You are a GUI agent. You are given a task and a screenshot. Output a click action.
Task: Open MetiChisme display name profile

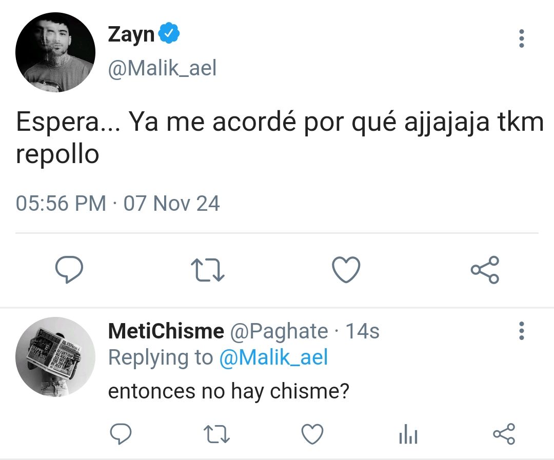[166, 331]
